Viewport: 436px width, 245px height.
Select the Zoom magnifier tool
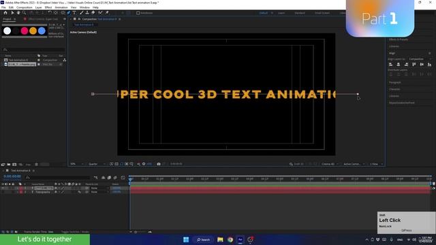pos(25,13)
